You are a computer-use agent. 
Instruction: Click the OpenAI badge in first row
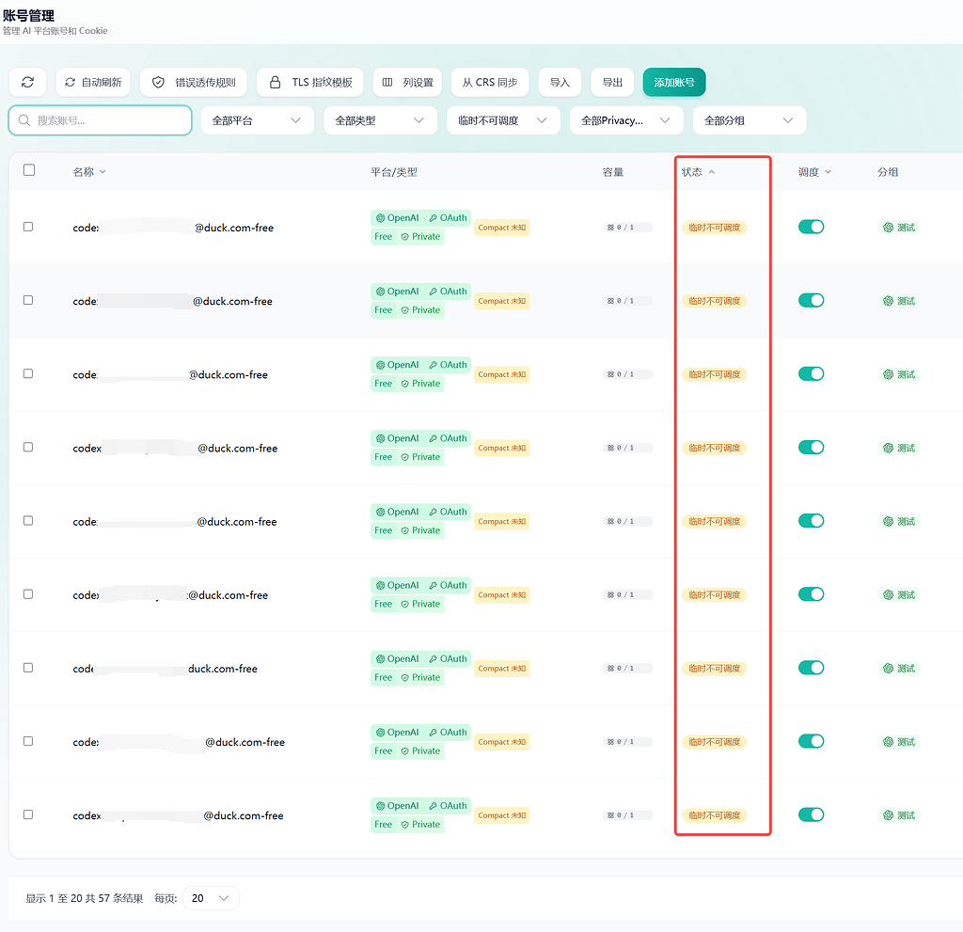398,218
